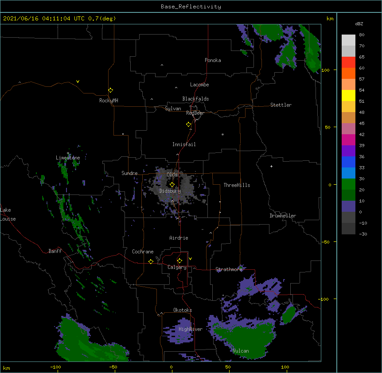The image size is (382, 373).
Task: Click the Banff town label
Action: pos(55,251)
